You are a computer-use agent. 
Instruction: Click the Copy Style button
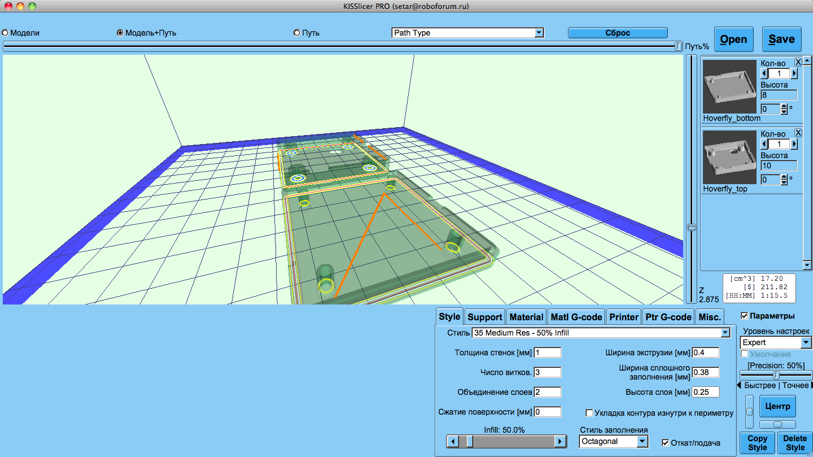(757, 443)
